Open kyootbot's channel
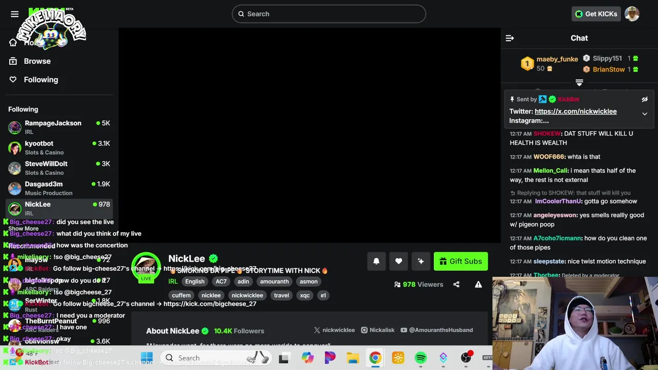The width and height of the screenshot is (658, 370). (59, 147)
